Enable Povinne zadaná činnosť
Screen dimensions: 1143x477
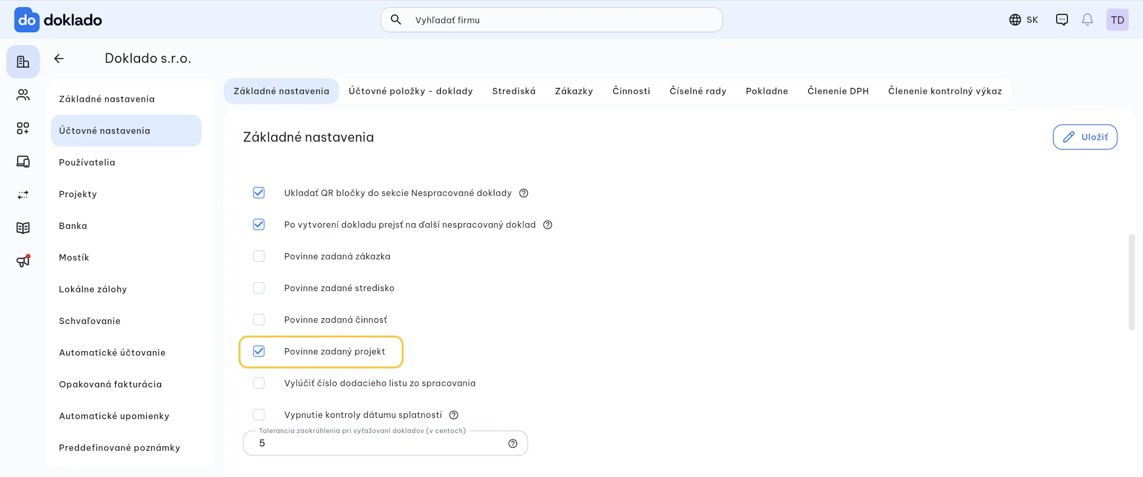[x=259, y=319]
